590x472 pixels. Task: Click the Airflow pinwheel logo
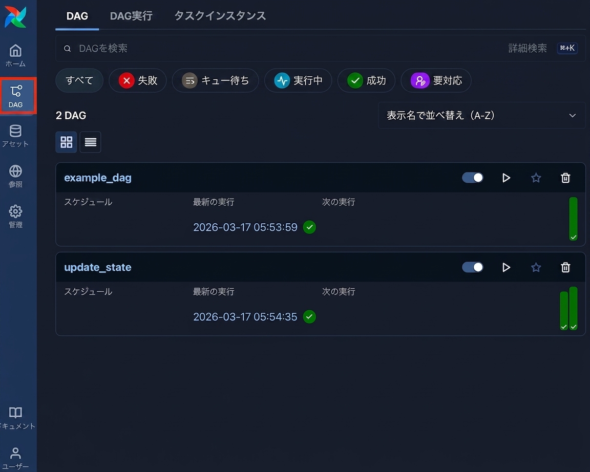point(15,17)
